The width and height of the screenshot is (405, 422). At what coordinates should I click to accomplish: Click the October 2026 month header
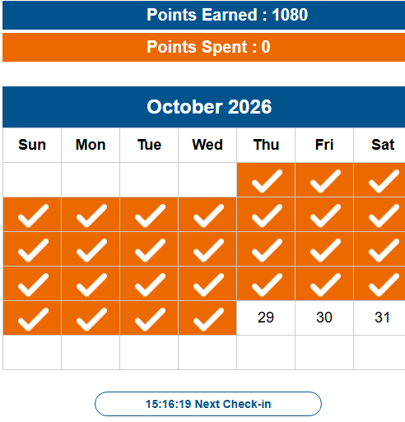click(203, 107)
